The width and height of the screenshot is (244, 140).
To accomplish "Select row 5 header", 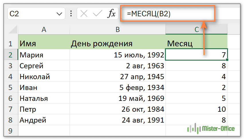I will (11, 87).
